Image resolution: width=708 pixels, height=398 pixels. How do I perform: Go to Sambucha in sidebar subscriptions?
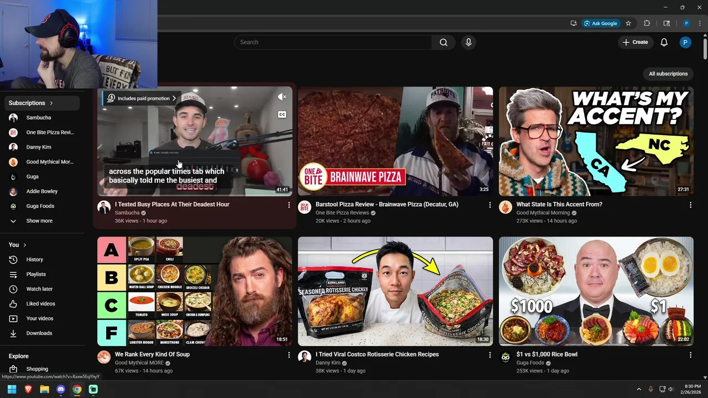click(42, 118)
